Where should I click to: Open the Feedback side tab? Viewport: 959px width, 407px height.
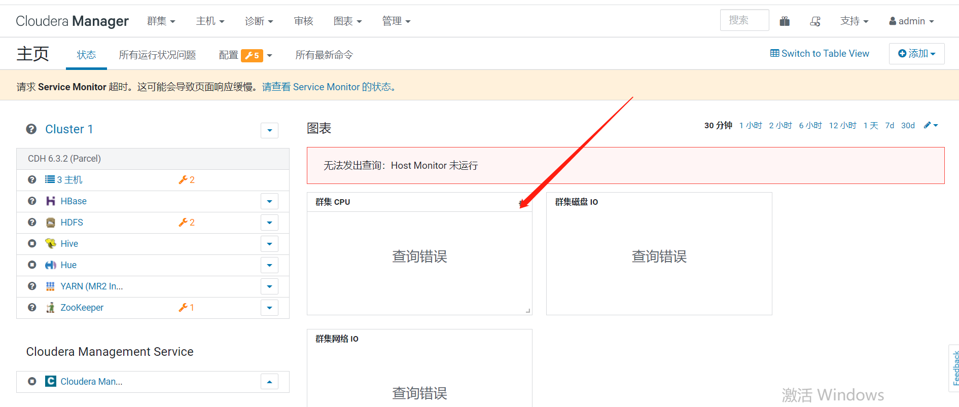tap(954, 368)
